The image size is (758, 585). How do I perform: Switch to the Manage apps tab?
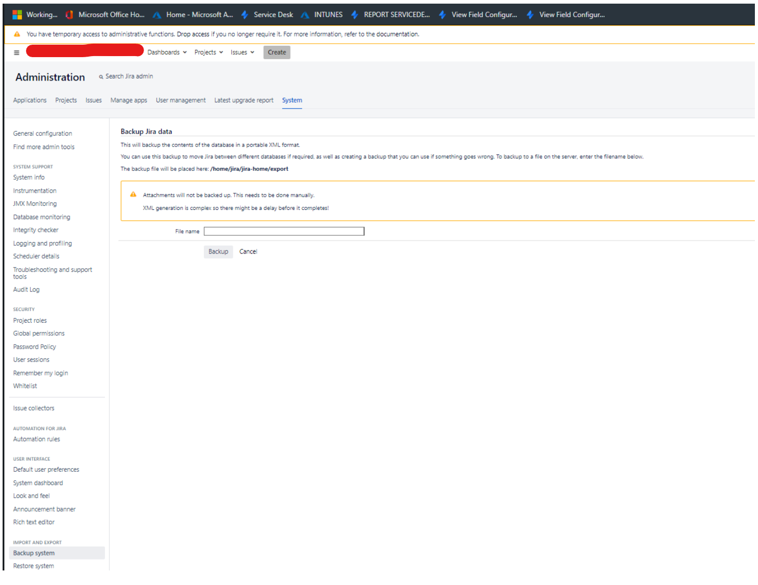128,100
